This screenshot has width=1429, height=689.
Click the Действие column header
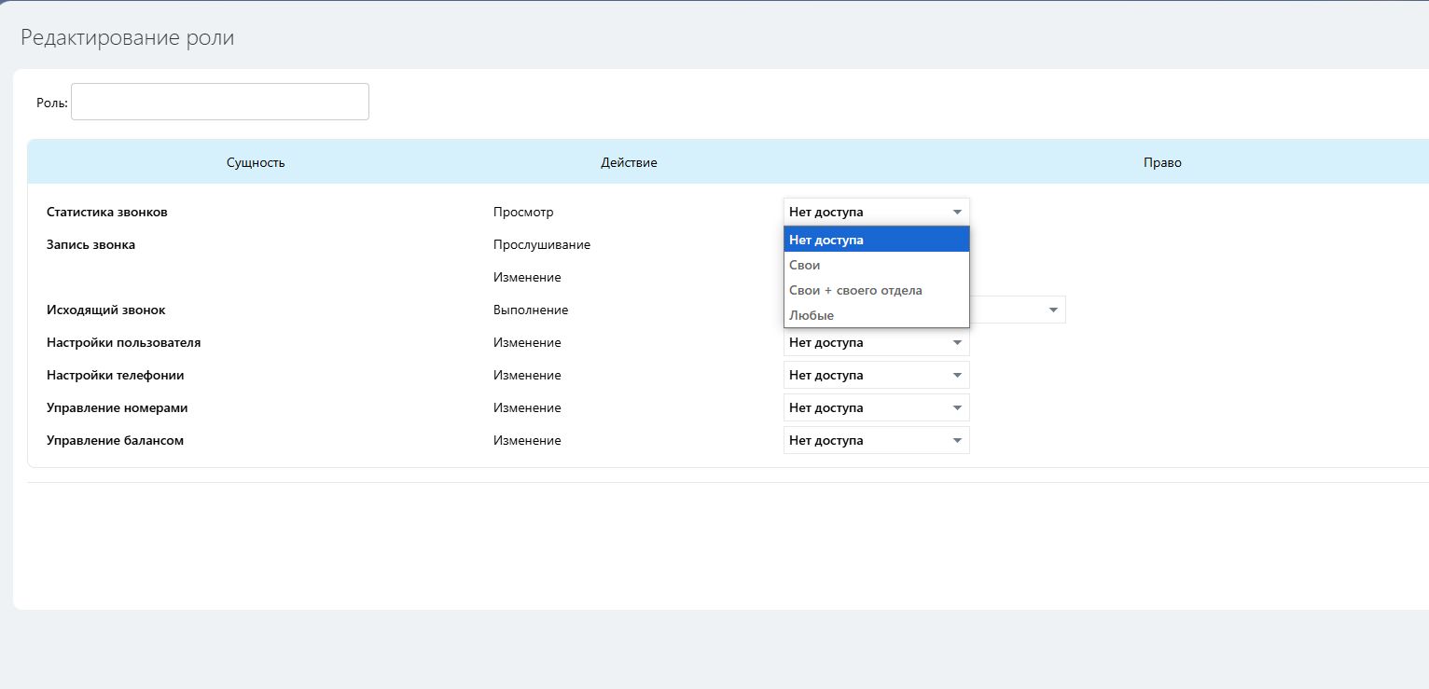click(629, 162)
